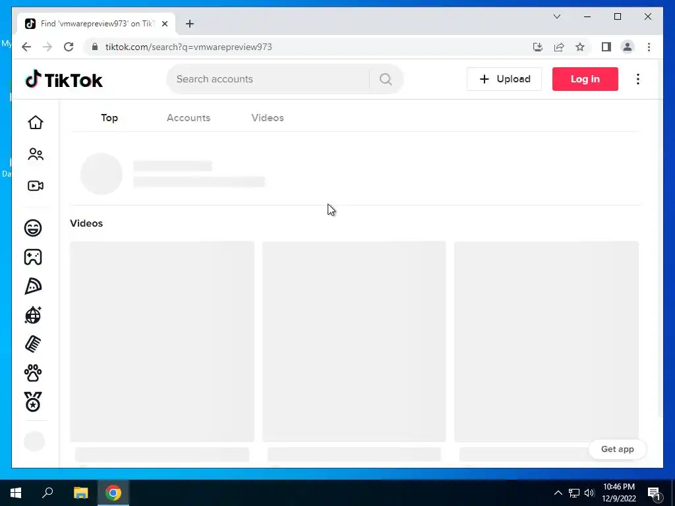The height and width of the screenshot is (506, 675).
Task: Open a new tab with plus button
Action: (x=190, y=24)
